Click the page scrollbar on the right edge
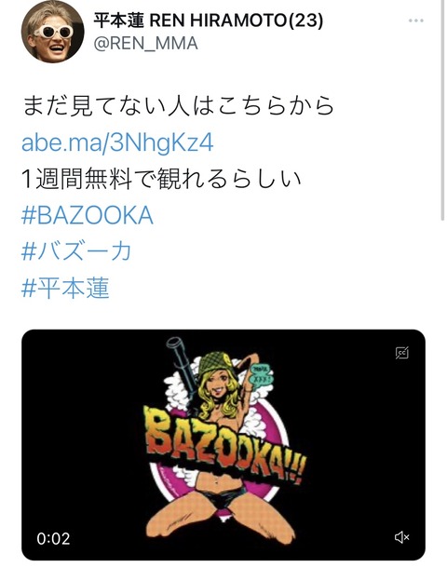The image size is (447, 567). coord(442,110)
